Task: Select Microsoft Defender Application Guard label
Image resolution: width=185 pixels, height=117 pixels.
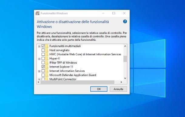Action: [73, 75]
